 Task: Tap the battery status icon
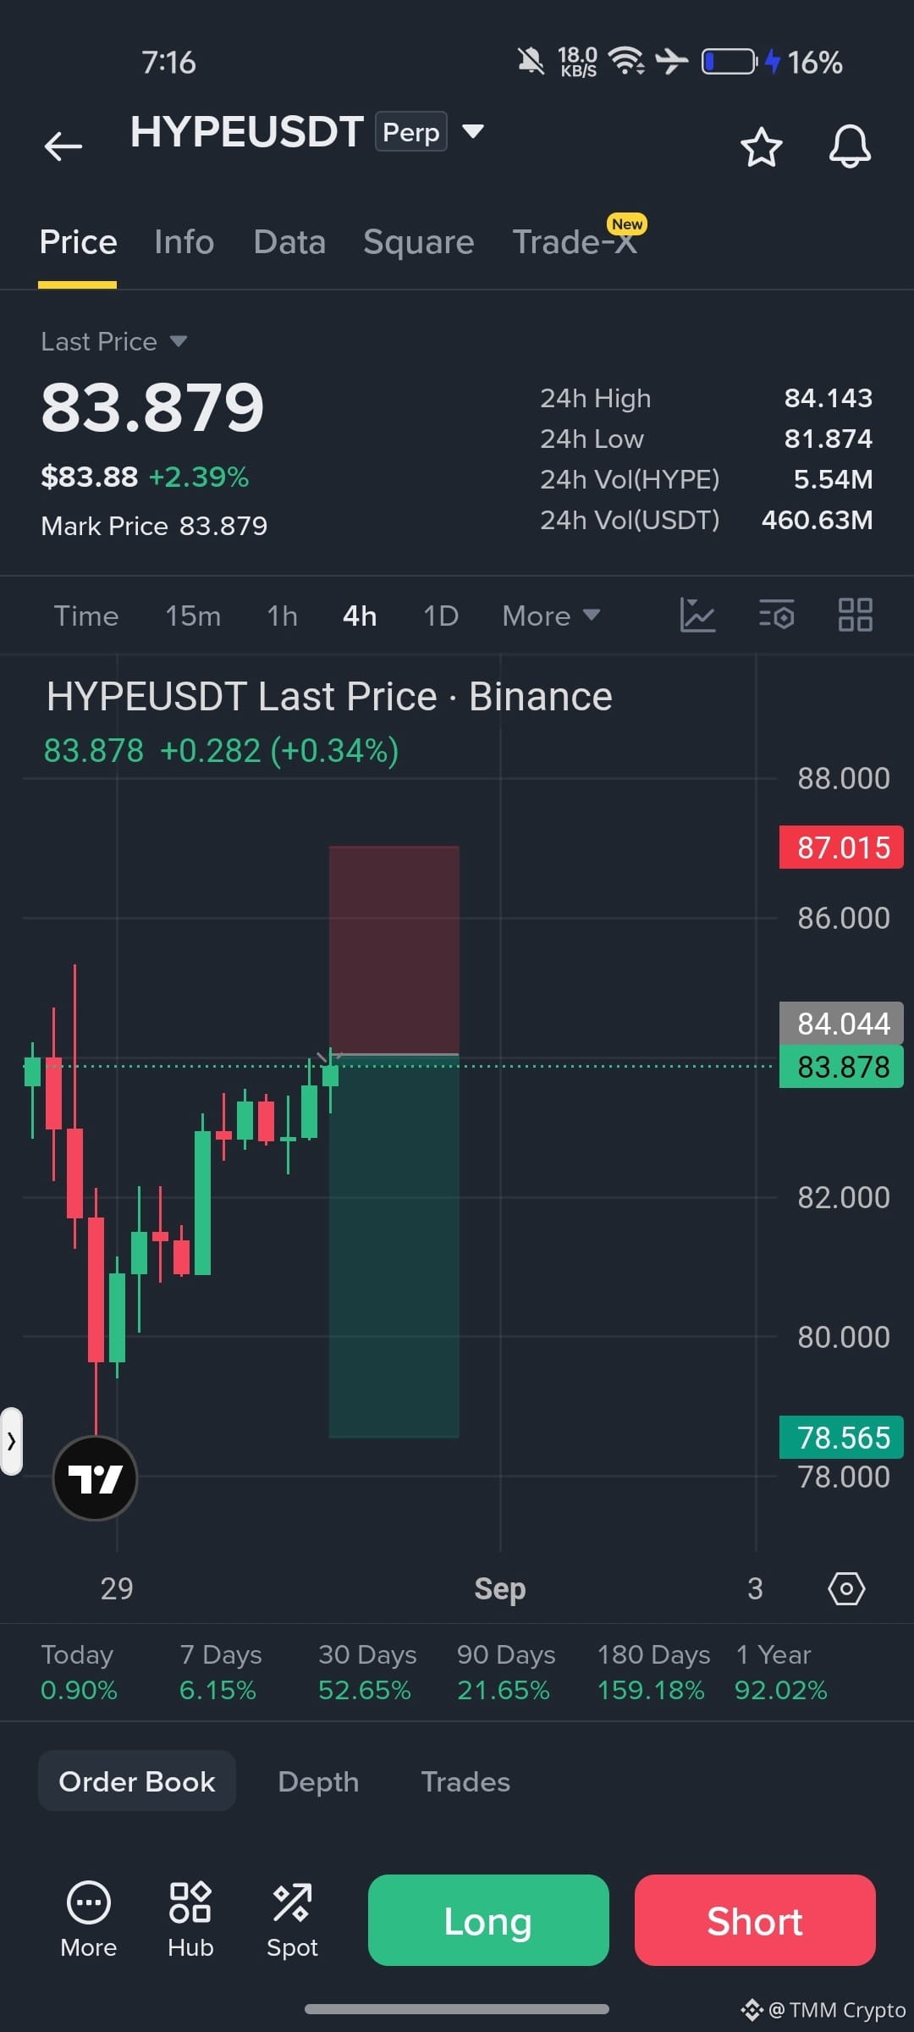tap(730, 62)
